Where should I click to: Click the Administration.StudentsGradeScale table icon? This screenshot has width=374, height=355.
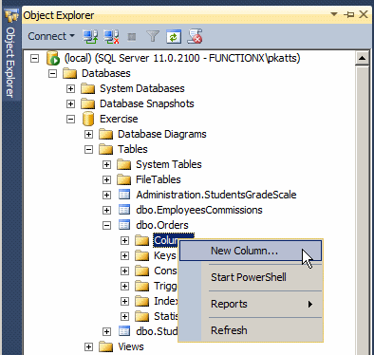124,195
